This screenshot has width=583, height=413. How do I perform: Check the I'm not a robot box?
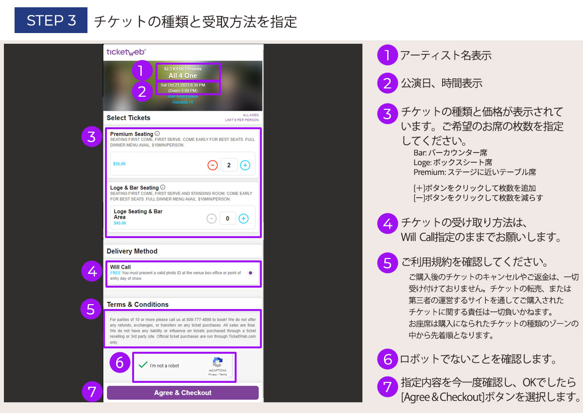[x=143, y=365]
